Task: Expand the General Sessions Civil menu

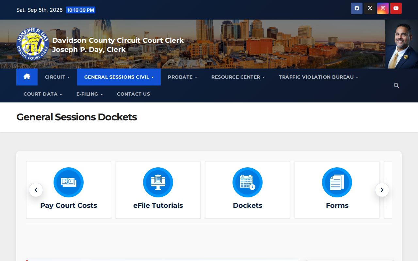Action: click(x=119, y=77)
